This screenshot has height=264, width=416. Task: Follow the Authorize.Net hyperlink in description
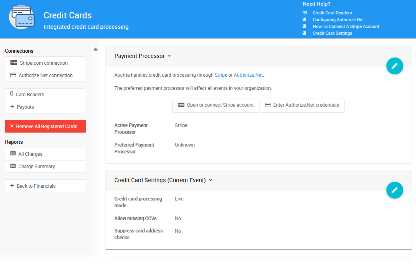coord(248,75)
